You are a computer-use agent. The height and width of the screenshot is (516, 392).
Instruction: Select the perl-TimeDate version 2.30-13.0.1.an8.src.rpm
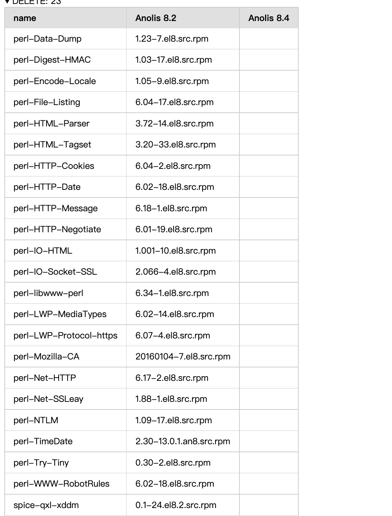[x=183, y=441]
